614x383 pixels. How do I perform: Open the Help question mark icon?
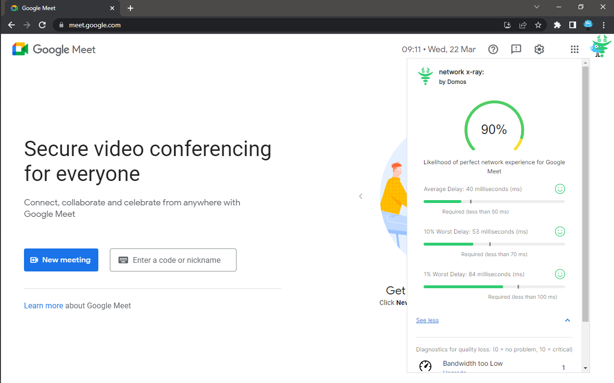493,49
